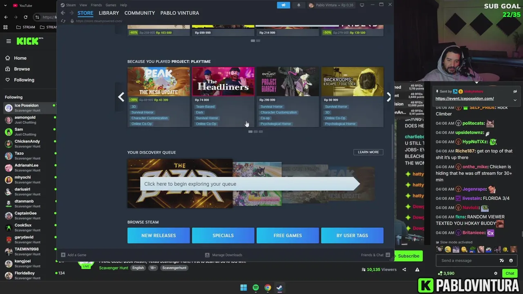Open Backrooms: Escape Together game card
This screenshot has width=523, height=294.
pyautogui.click(x=352, y=97)
